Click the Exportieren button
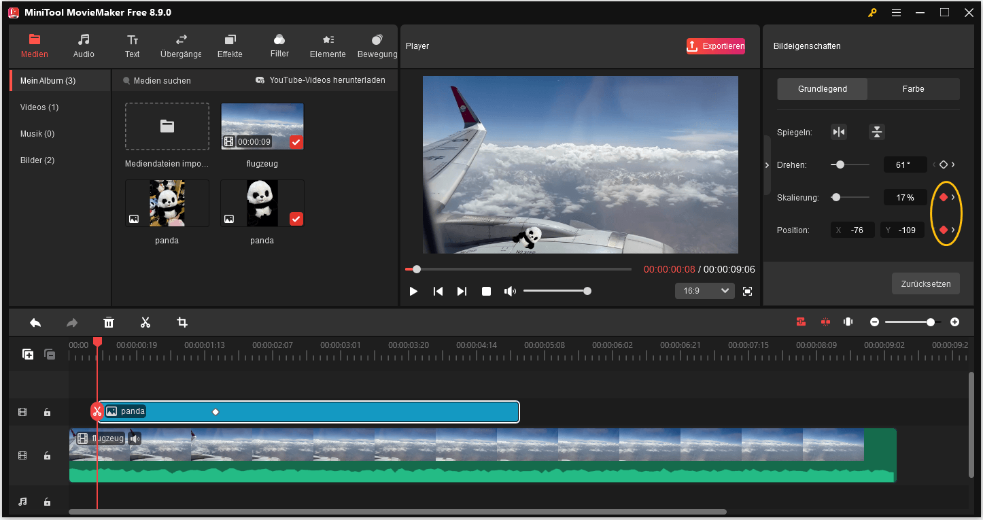The image size is (983, 520). tap(716, 46)
